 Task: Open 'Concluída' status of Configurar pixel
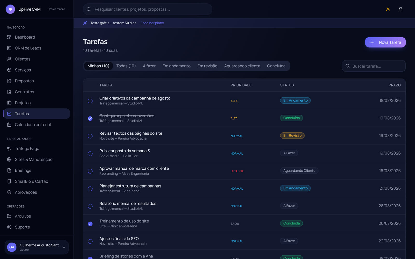tap(291, 118)
